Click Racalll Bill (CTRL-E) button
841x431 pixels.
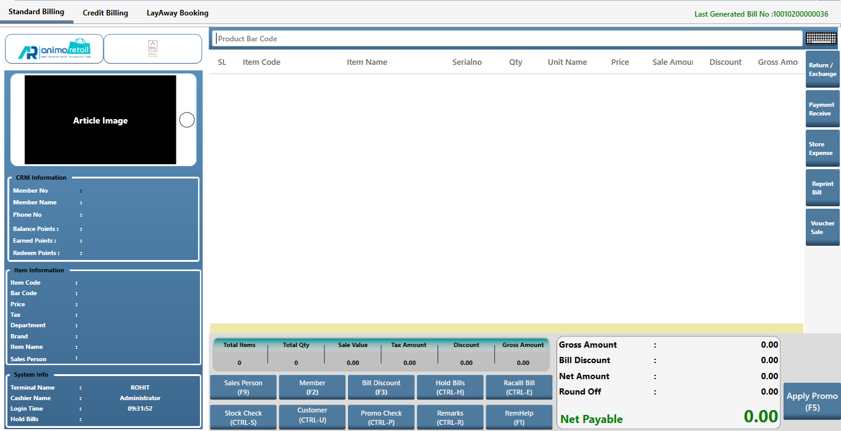click(x=519, y=387)
